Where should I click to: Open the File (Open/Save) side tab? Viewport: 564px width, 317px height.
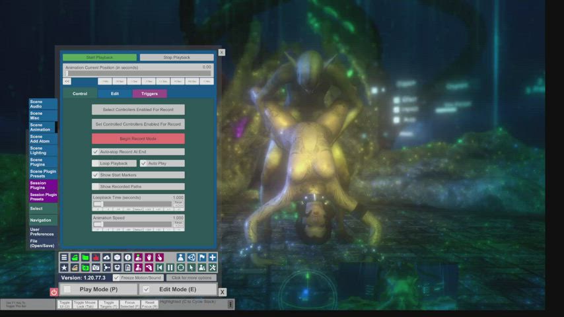pos(43,244)
